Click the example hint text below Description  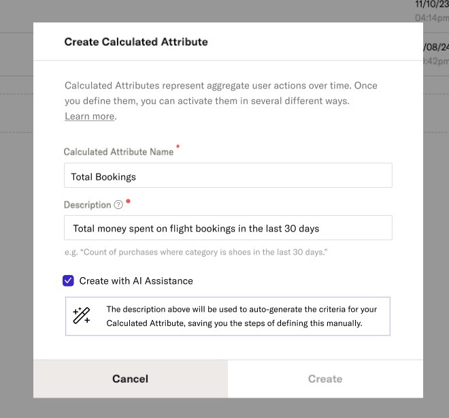coord(196,253)
